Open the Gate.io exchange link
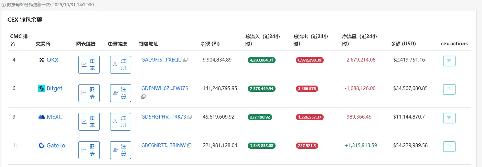482x167 pixels. pyautogui.click(x=56, y=145)
